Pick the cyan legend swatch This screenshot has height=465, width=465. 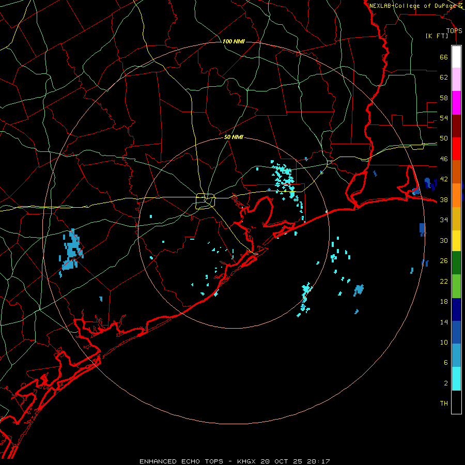pyautogui.click(x=456, y=379)
